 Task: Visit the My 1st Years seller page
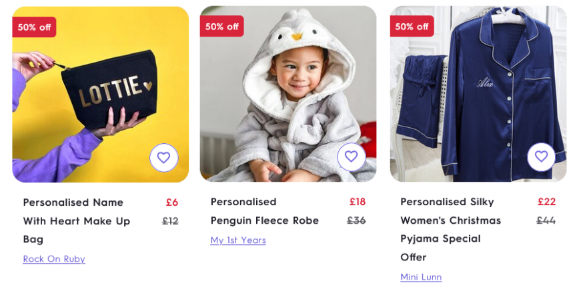(238, 240)
